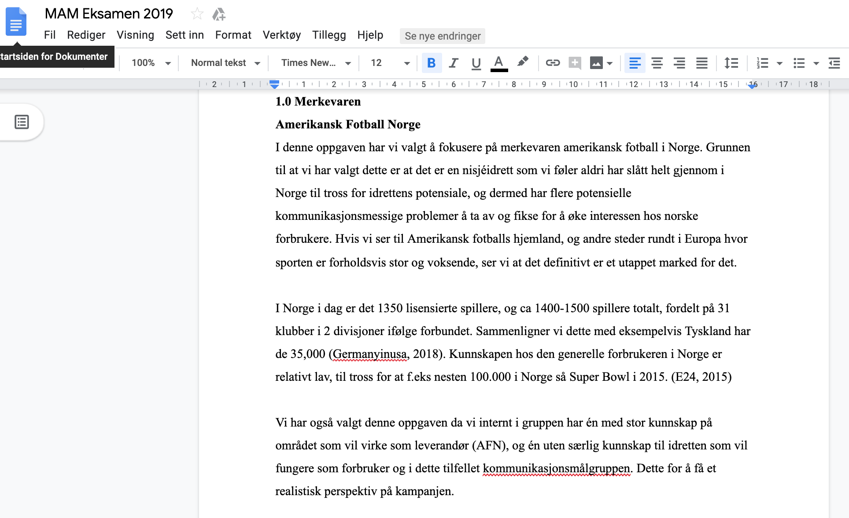Click the add comment icon

[575, 63]
